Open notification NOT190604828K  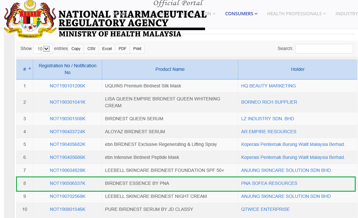point(68,171)
